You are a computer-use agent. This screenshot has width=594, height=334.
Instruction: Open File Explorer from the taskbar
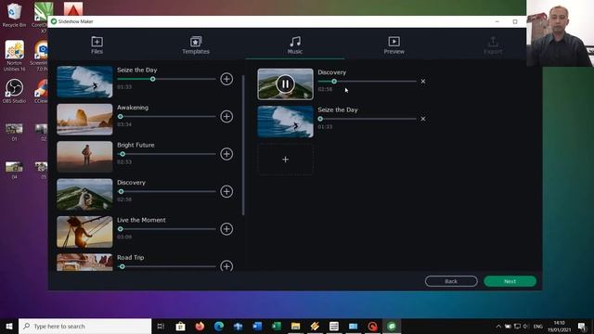(295, 326)
